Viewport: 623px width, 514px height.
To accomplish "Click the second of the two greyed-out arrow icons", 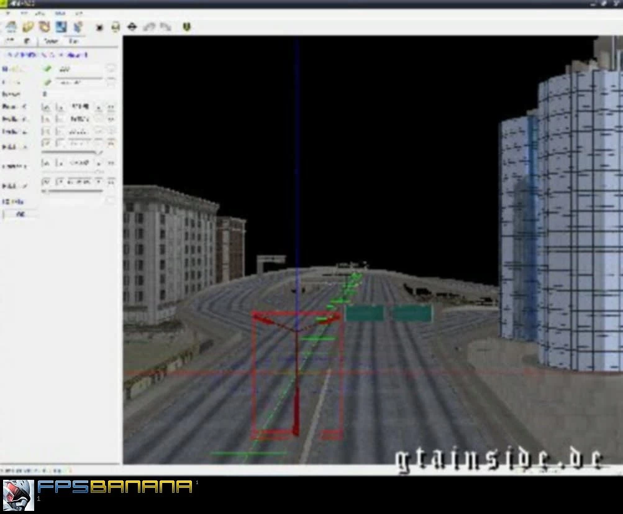I will click(x=165, y=27).
